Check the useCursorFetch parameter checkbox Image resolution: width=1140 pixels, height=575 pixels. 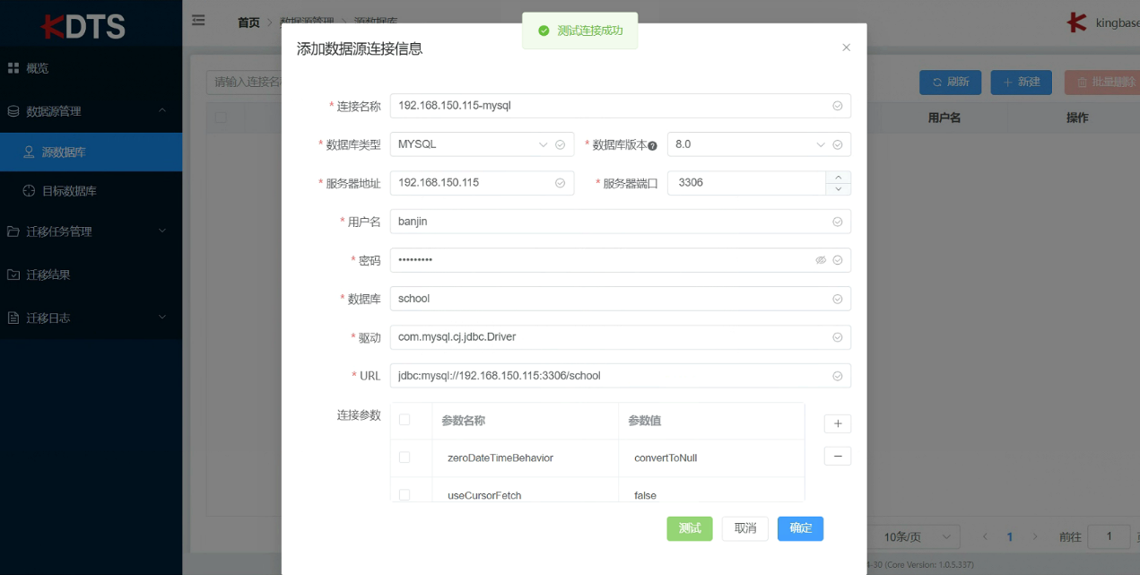coord(405,494)
